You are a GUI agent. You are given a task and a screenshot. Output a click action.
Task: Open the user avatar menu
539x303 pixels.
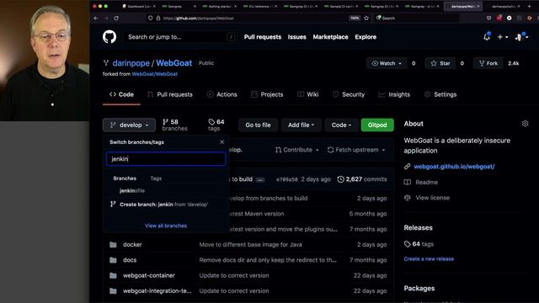pyautogui.click(x=521, y=37)
